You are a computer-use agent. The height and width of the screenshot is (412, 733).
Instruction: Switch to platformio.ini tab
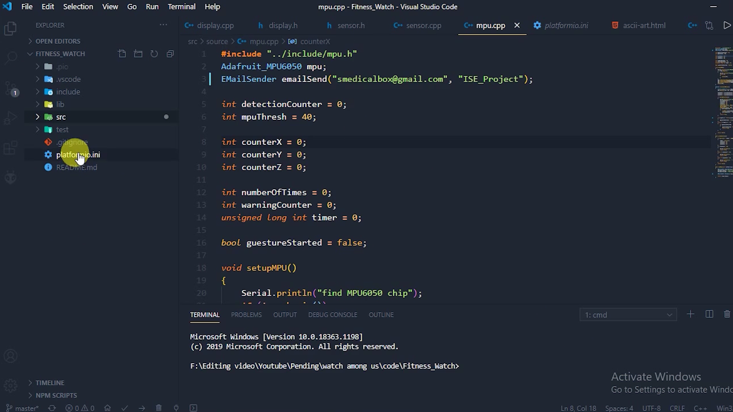point(561,26)
